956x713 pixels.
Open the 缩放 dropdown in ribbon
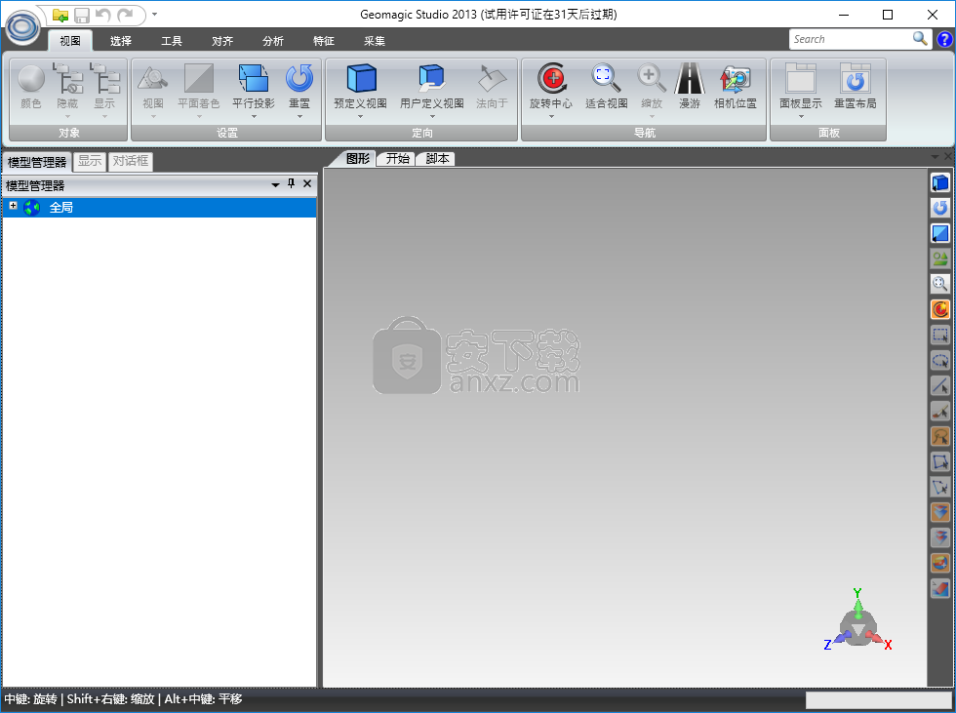point(652,116)
